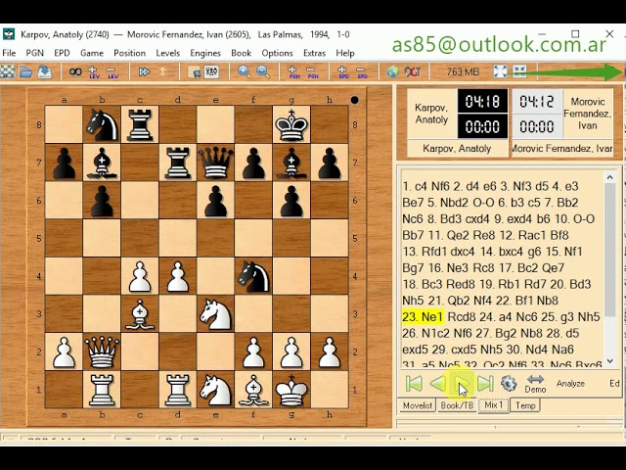Image resolution: width=626 pixels, height=470 pixels.
Task: Select the Mix 1 tab
Action: point(493,405)
